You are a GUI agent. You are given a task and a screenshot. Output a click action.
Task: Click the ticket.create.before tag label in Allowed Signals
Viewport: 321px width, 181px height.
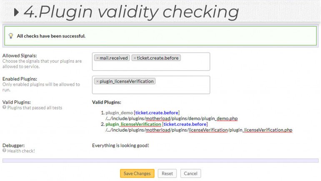click(x=158, y=58)
